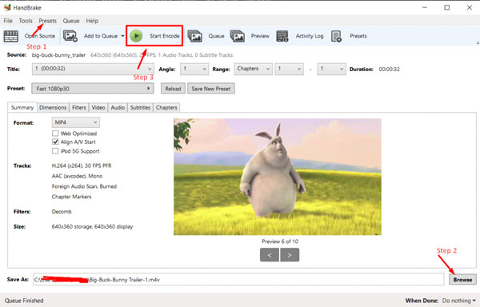This screenshot has width=480, height=307.
Task: Expand the Fast 1080p30 preset selector
Action: tap(93, 89)
